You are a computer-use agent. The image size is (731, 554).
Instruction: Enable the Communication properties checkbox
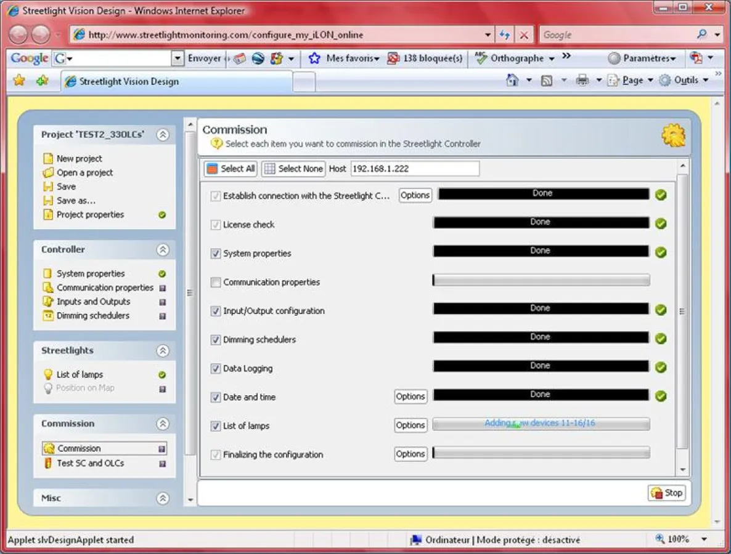coord(216,283)
